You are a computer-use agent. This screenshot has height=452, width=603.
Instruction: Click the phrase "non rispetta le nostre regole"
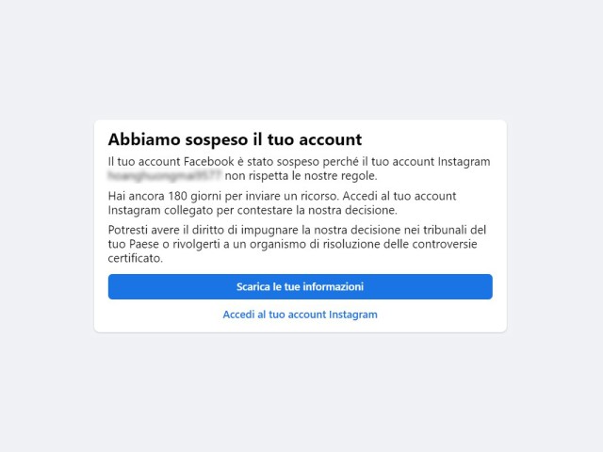tap(300, 175)
